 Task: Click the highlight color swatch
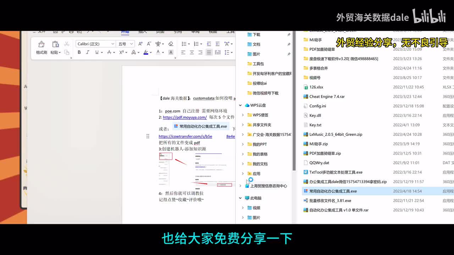pyautogui.click(x=146, y=52)
